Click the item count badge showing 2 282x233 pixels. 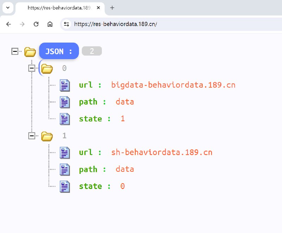click(x=92, y=51)
